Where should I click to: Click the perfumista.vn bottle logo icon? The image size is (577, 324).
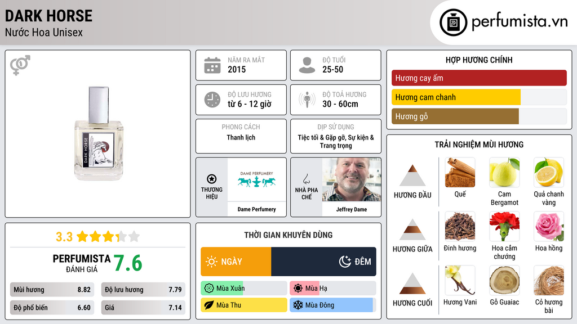(453, 22)
